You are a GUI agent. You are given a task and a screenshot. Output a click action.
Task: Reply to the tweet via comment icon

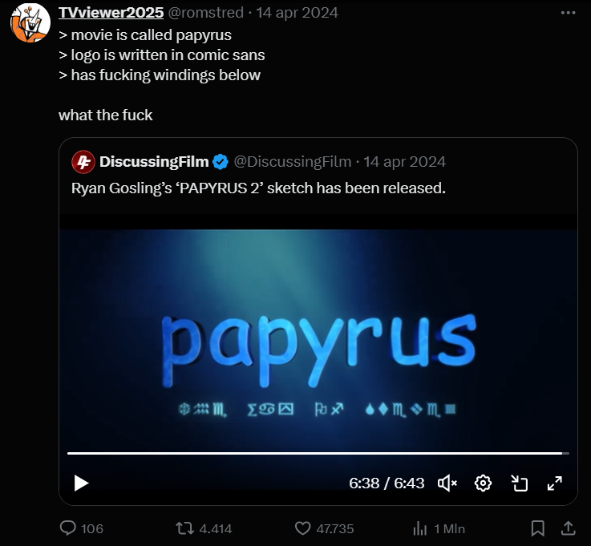point(68,528)
